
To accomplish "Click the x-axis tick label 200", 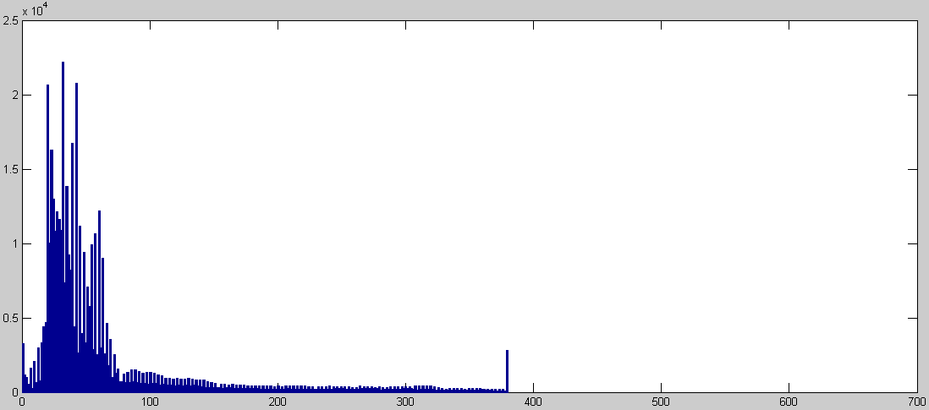I will click(x=278, y=402).
